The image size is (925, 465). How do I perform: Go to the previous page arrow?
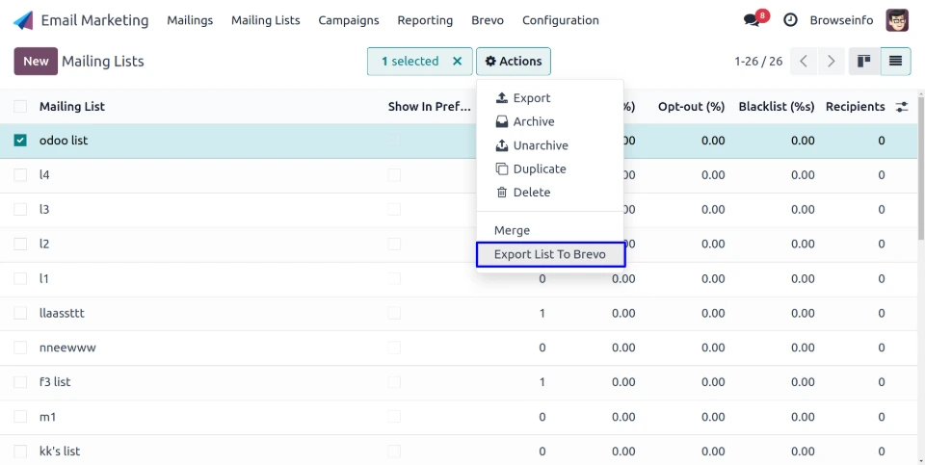(804, 62)
